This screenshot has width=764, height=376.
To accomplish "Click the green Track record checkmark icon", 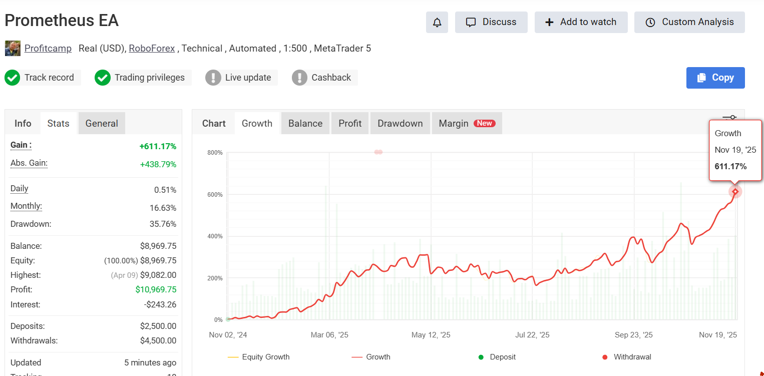I will pyautogui.click(x=13, y=78).
